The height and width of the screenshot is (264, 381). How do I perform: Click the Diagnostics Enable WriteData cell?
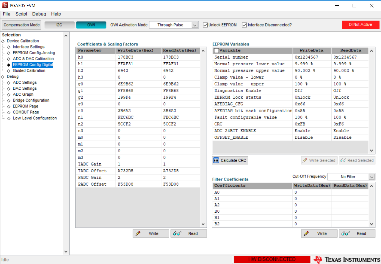[x=312, y=91]
